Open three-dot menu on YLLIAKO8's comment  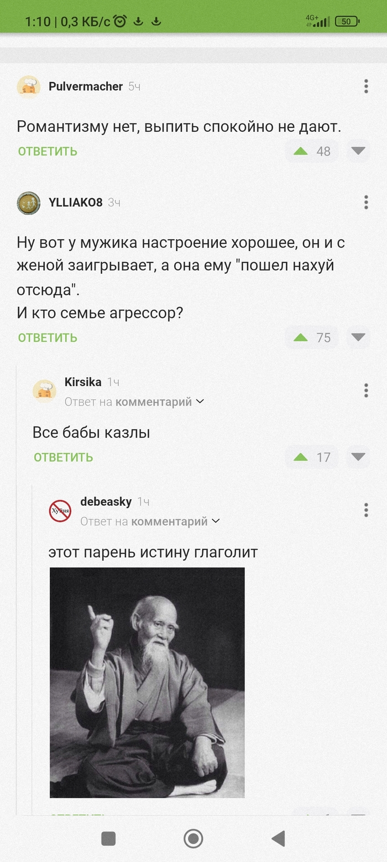pyautogui.click(x=366, y=202)
